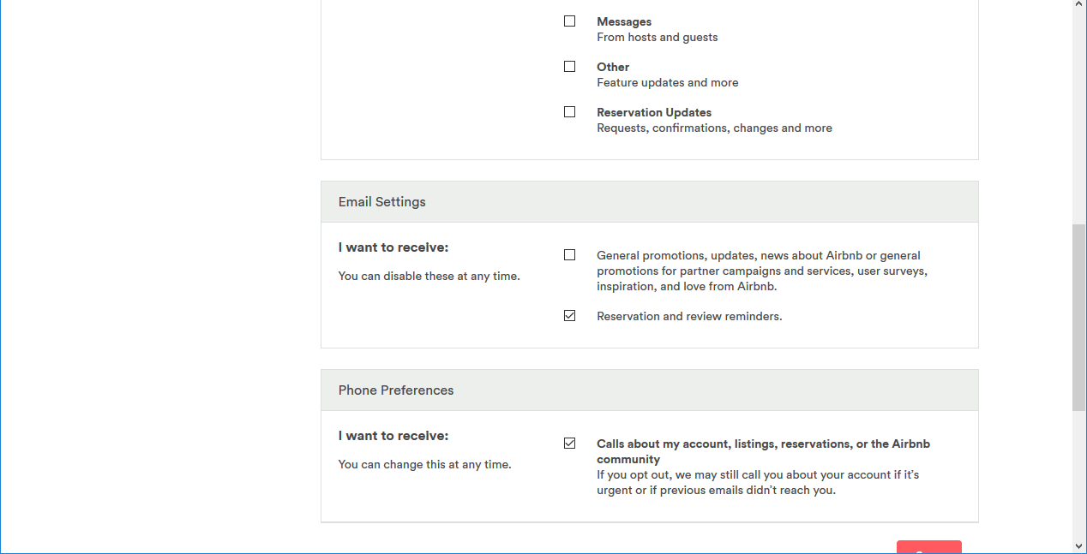Viewport: 1087px width, 554px height.
Task: Click the vertical scrollbar thumb
Action: 1079,317
